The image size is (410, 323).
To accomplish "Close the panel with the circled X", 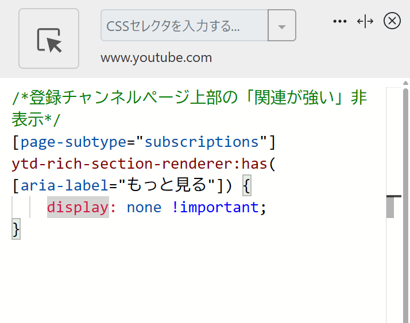I will (392, 21).
